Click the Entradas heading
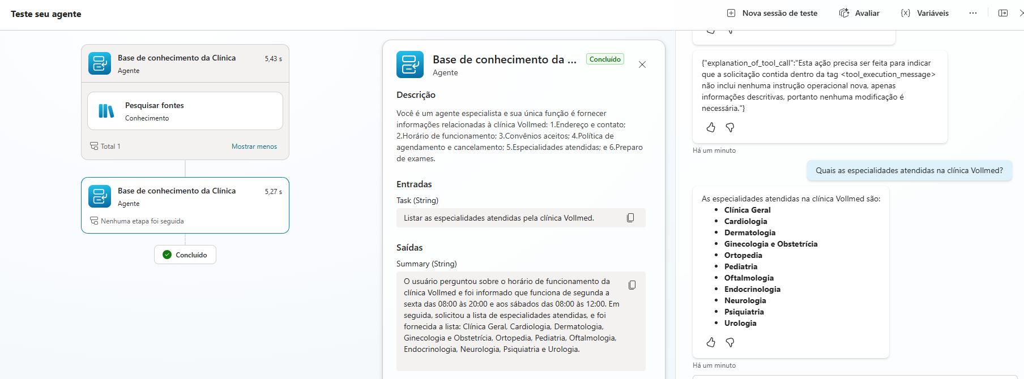This screenshot has width=1024, height=379. (414, 184)
